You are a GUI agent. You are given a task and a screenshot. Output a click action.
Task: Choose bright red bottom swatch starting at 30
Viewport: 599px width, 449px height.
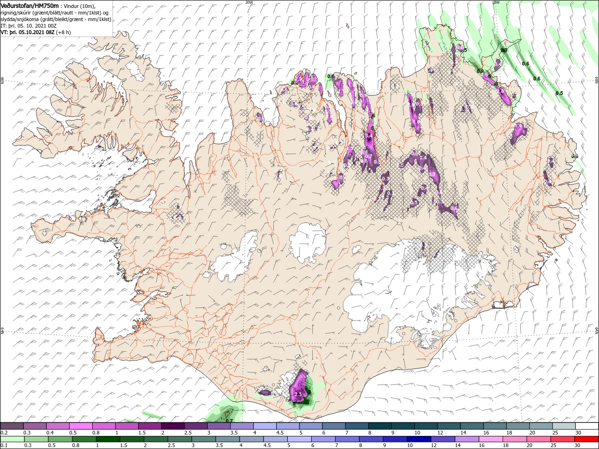tap(586, 439)
